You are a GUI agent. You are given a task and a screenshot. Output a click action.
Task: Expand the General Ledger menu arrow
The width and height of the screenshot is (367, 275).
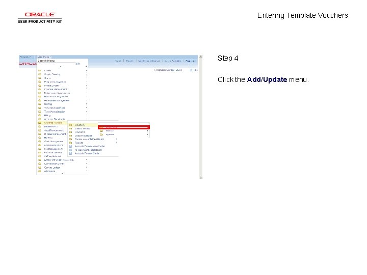(86, 168)
